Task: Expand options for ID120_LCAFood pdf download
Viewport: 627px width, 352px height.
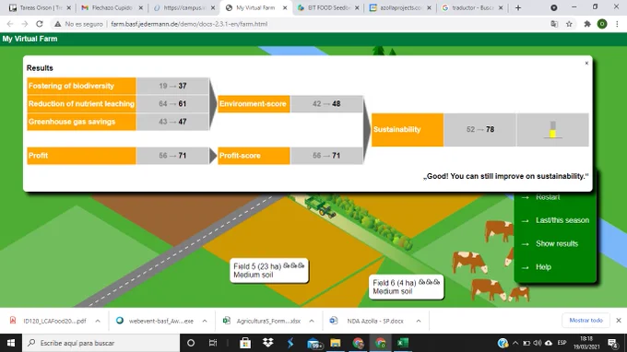Action: click(x=98, y=321)
